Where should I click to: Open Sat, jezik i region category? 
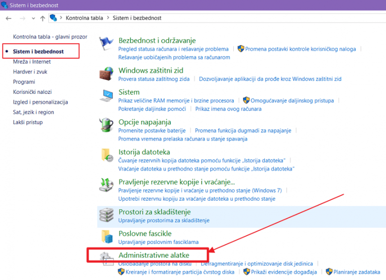pos(34,112)
